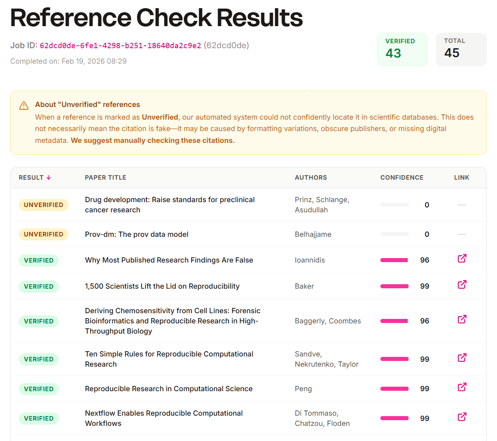497x441 pixels.
Task: Open external link for Peng's Reproducible Research paper
Action: tap(462, 387)
